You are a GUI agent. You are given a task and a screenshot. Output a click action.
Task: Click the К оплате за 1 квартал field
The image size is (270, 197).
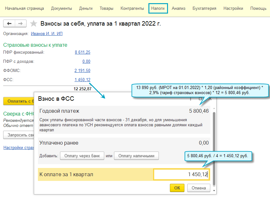coord(181,174)
